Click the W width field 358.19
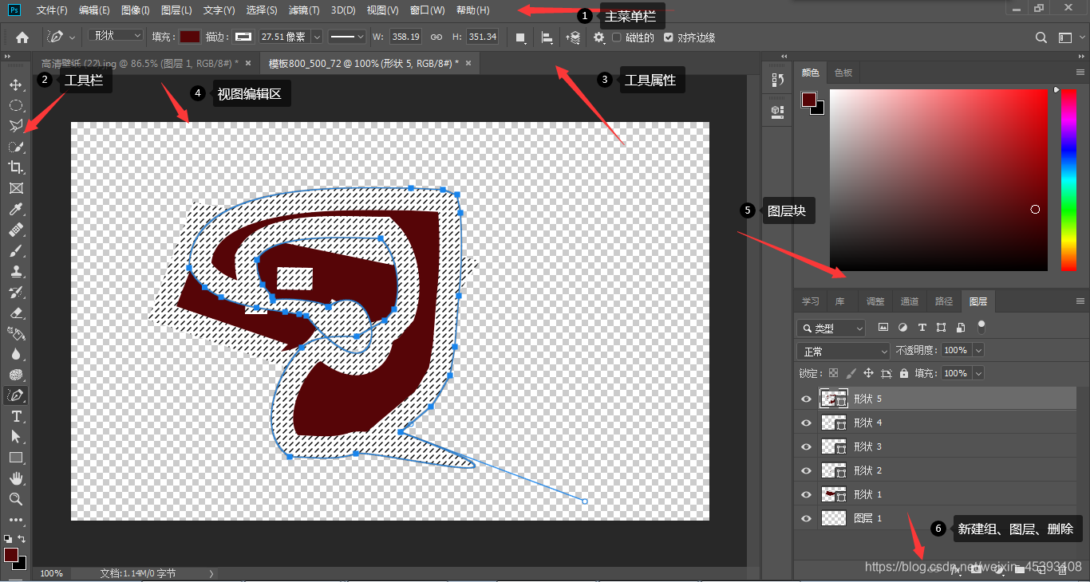 click(x=406, y=37)
